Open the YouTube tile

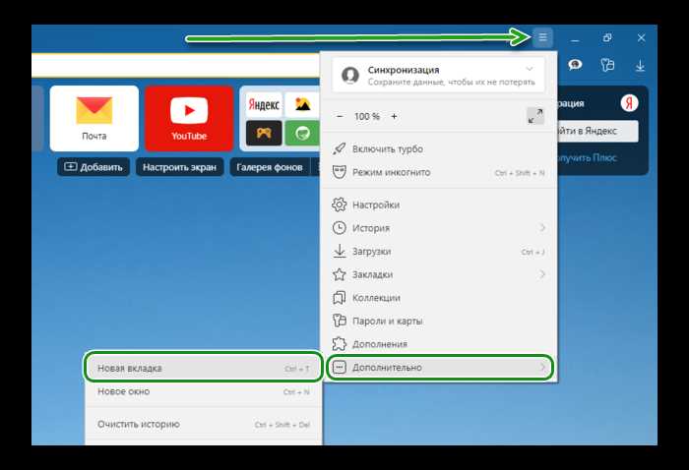pos(189,116)
